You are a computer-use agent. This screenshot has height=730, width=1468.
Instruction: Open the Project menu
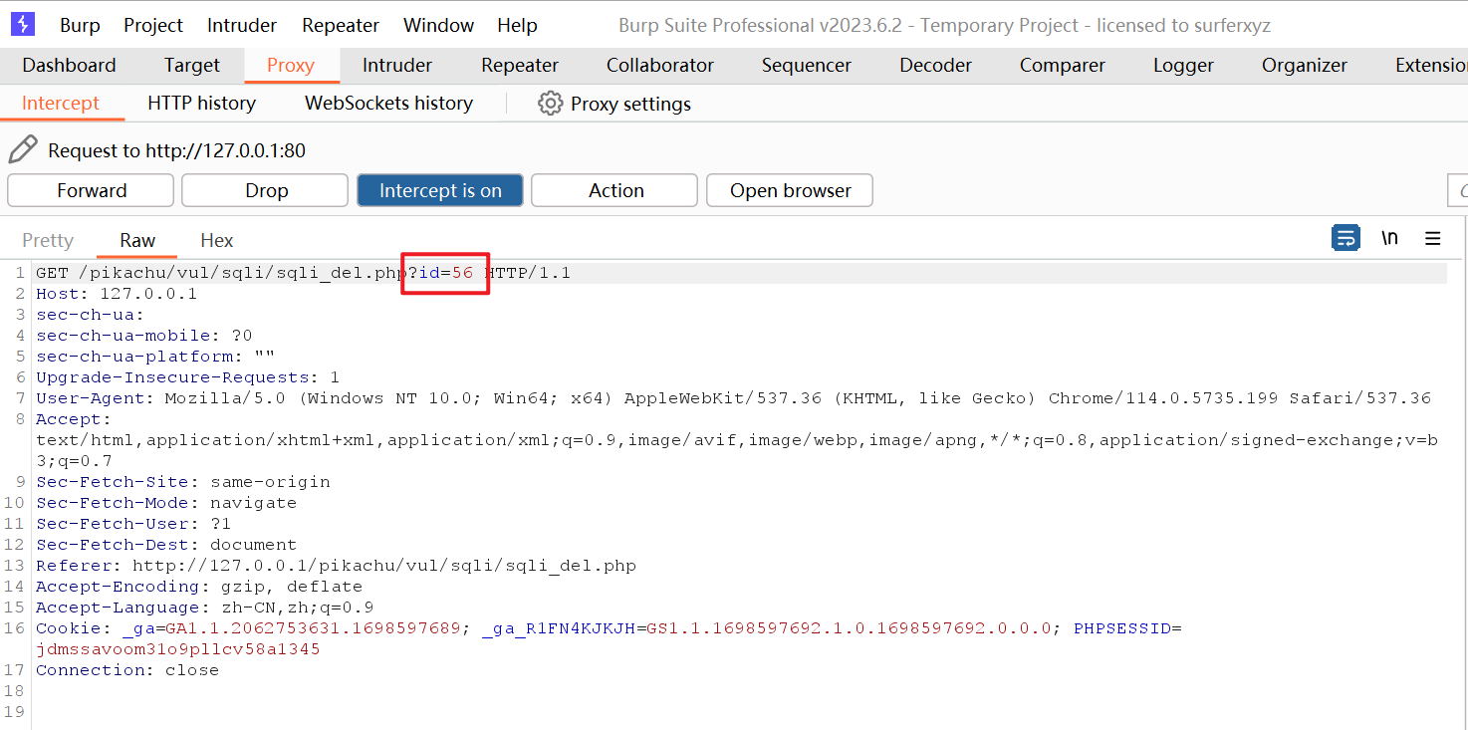153,26
